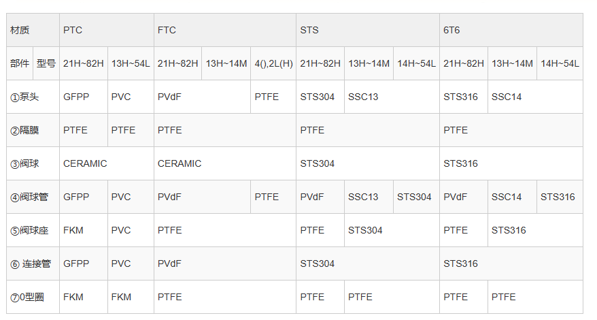Click SSC13 cell in the 泵头 row
The width and height of the screenshot is (597, 320).
point(392,97)
